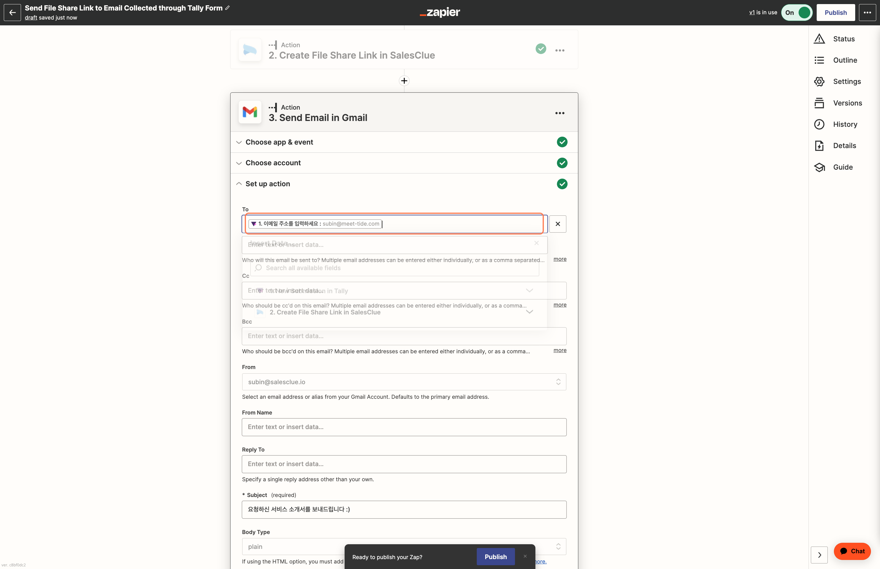The height and width of the screenshot is (569, 880).
Task: Open the draft link under title
Action: [x=31, y=18]
